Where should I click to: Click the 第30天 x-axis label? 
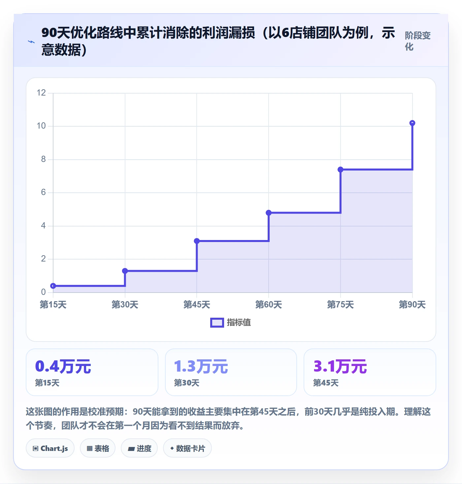click(125, 304)
